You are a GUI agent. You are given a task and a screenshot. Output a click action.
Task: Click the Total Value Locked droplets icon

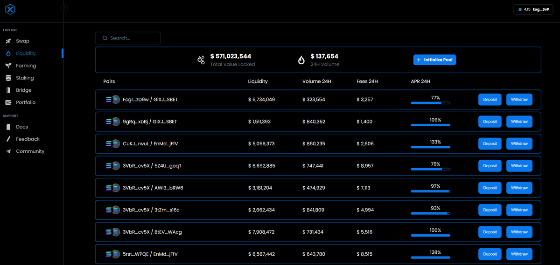click(201, 60)
